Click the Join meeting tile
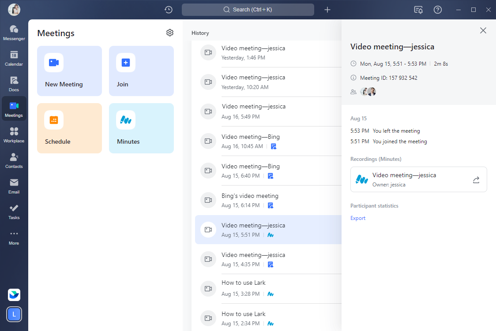Image resolution: width=496 pixels, height=331 pixels. point(141,71)
